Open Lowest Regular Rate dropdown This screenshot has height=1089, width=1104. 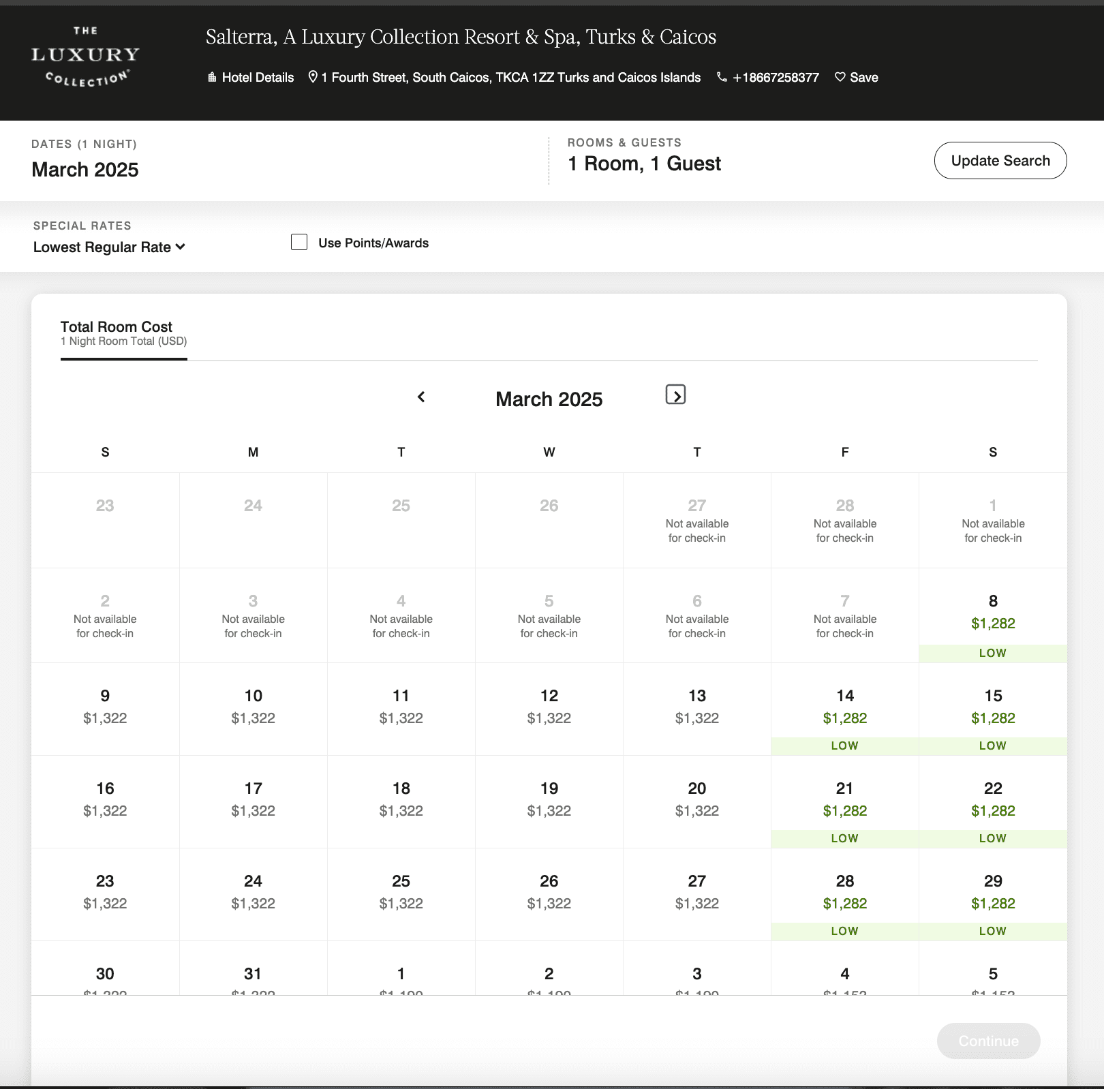tap(109, 247)
